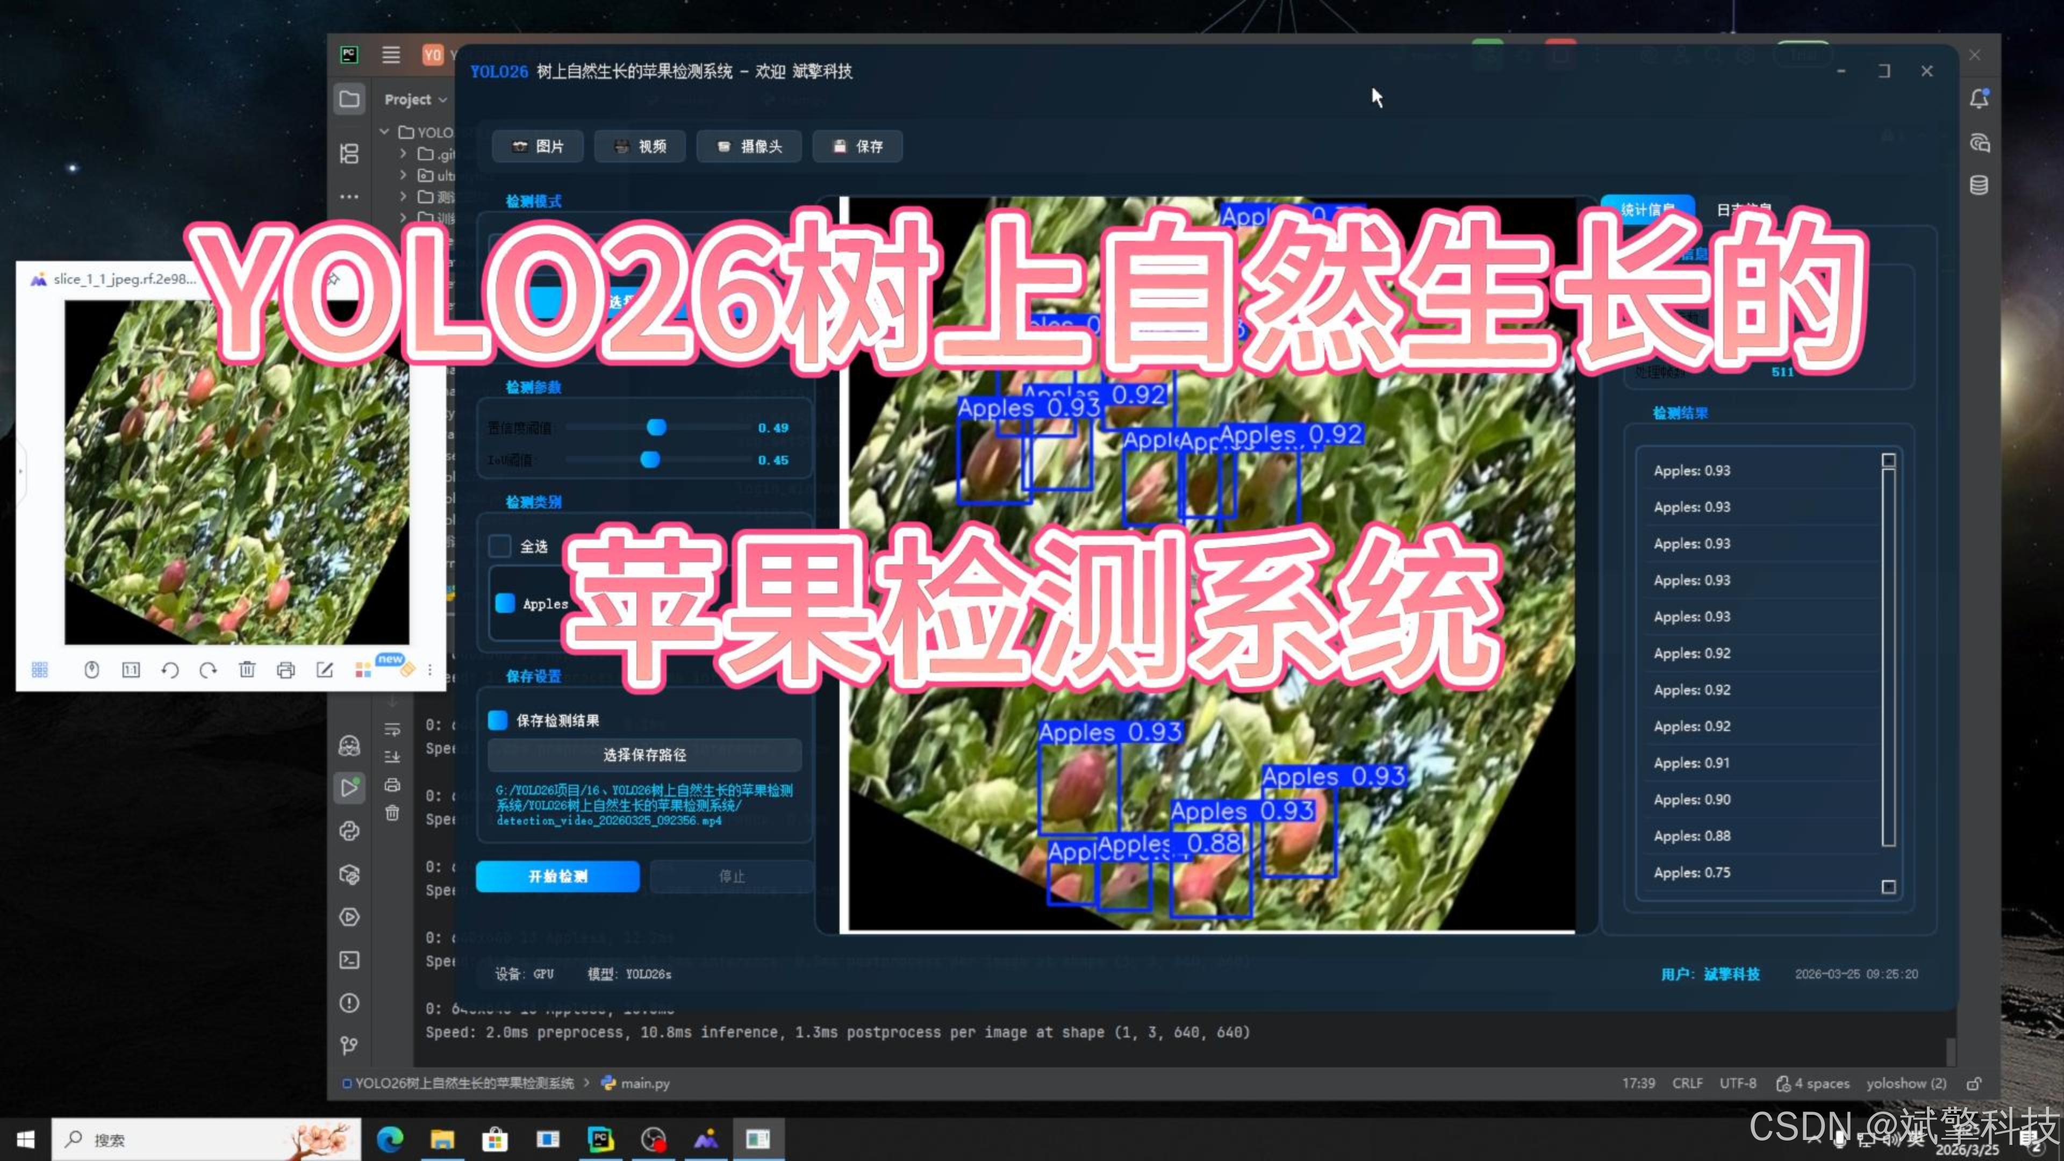Screen dimensions: 2064x1161
Task: Open the Python Console tool window
Action: point(349,831)
